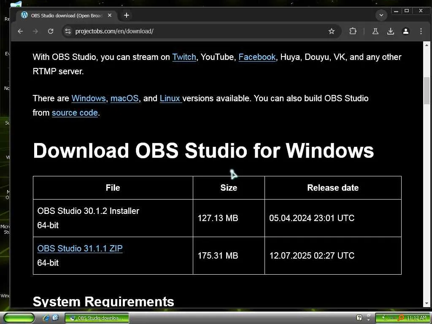Click the forward navigation arrow
This screenshot has width=432, height=324.
(35, 31)
